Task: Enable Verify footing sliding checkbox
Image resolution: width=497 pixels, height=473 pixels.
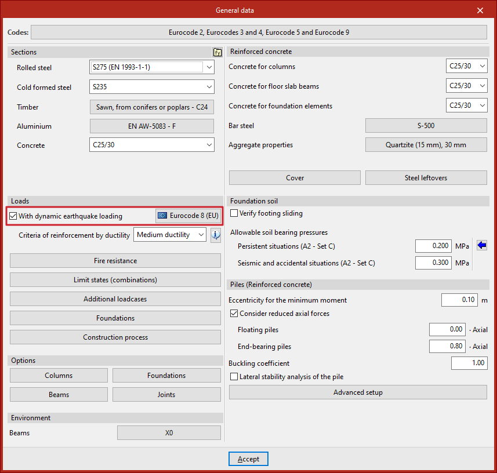Action: tap(234, 213)
